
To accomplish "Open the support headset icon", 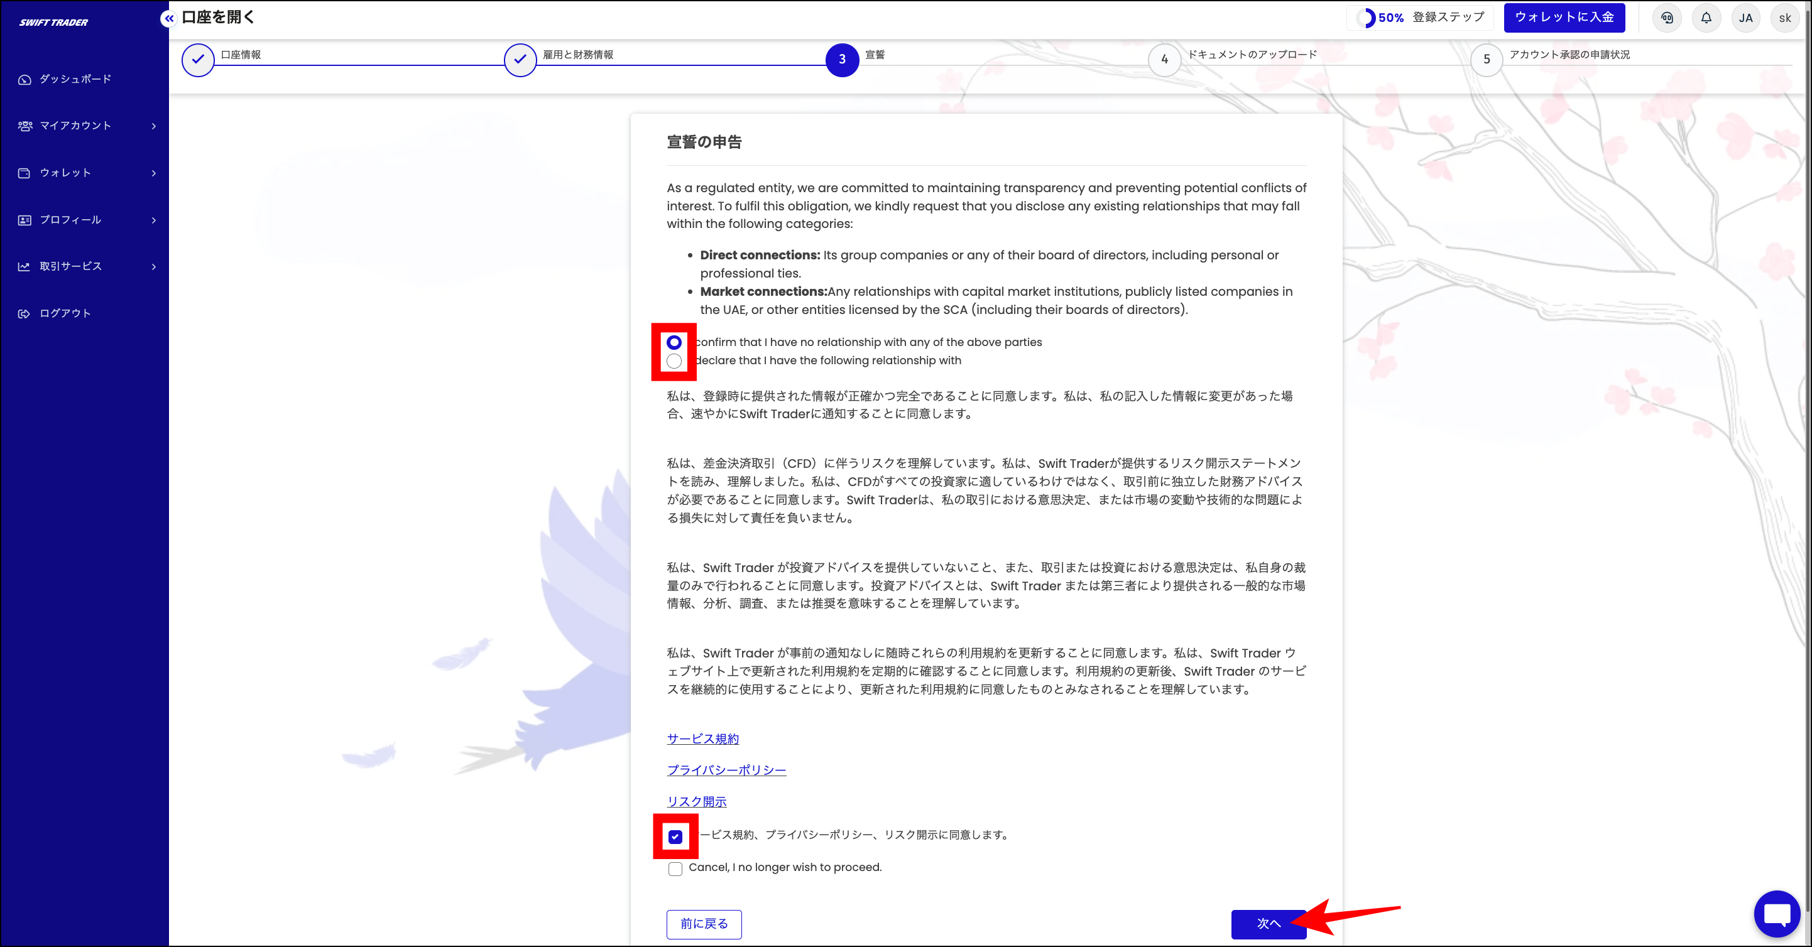I will [1666, 18].
